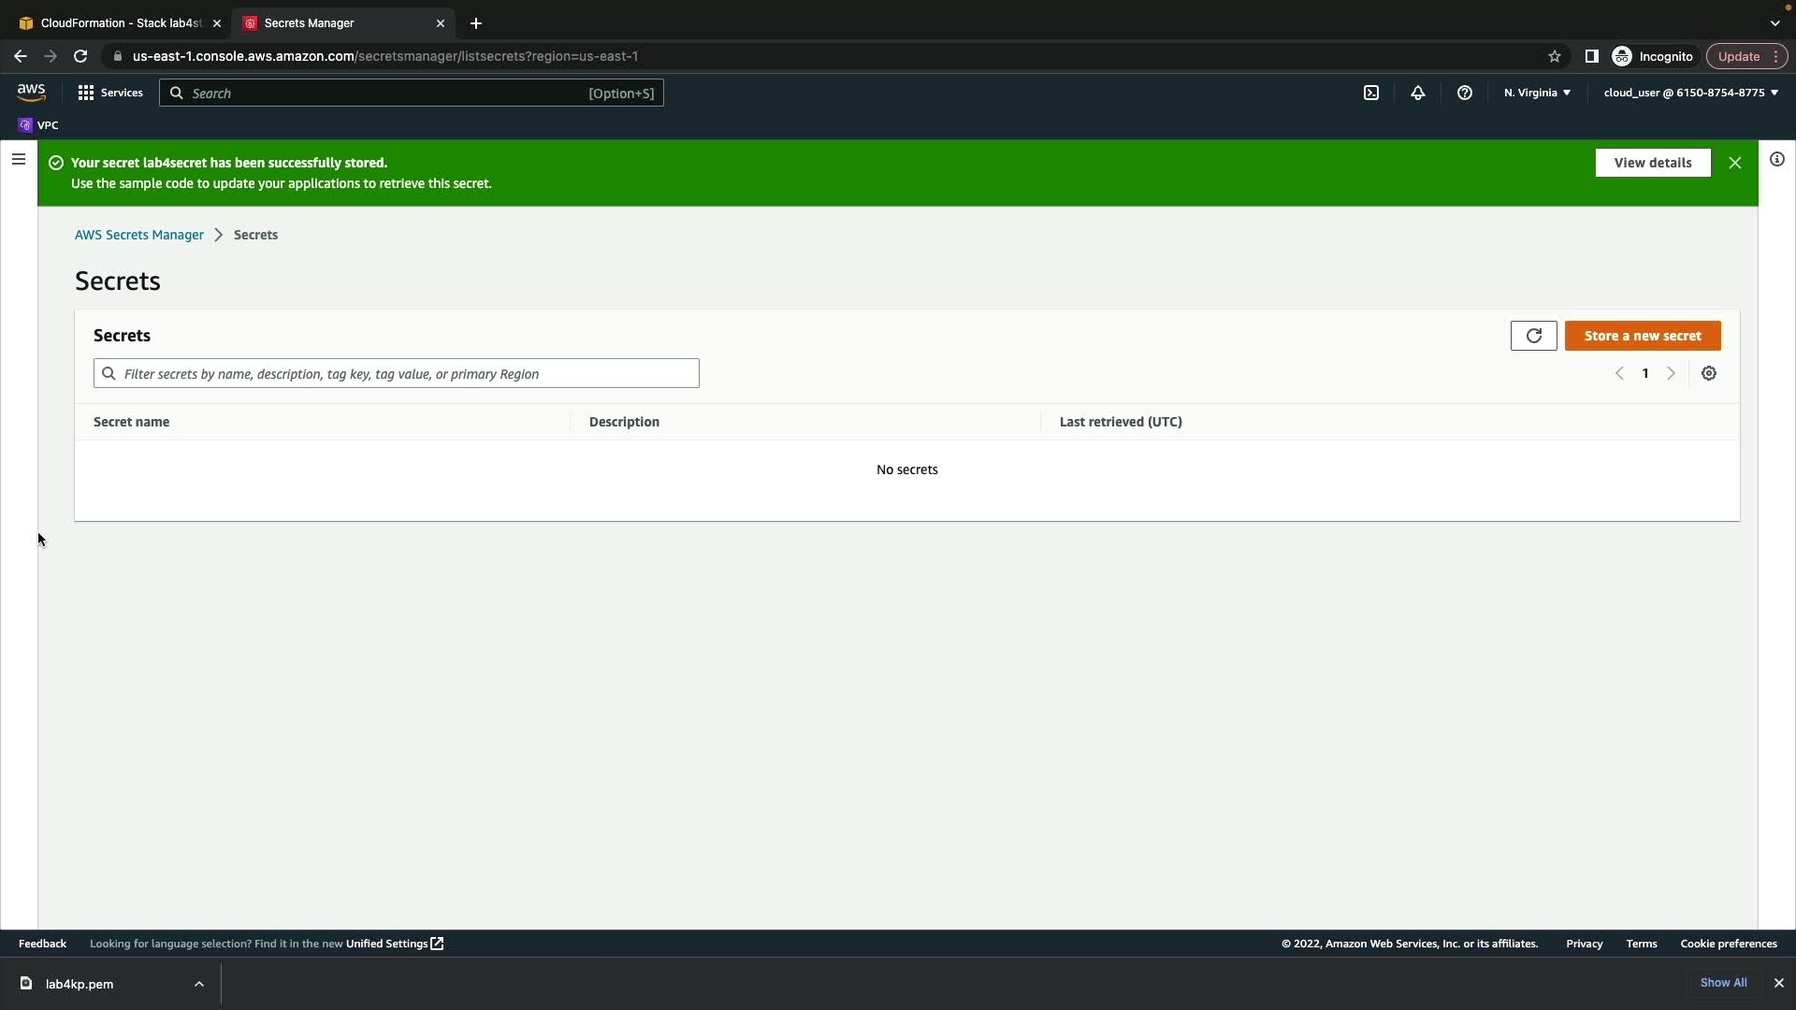The image size is (1796, 1010).
Task: Open the AWS Secrets Manager breadcrumb link
Action: 139,235
